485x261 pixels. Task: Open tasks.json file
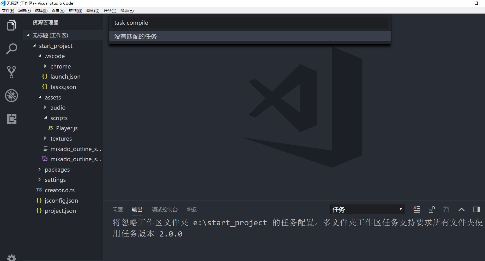(x=63, y=87)
